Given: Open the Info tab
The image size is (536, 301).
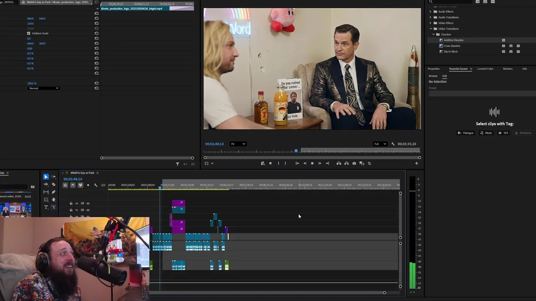Looking at the screenshot, I should (x=524, y=69).
